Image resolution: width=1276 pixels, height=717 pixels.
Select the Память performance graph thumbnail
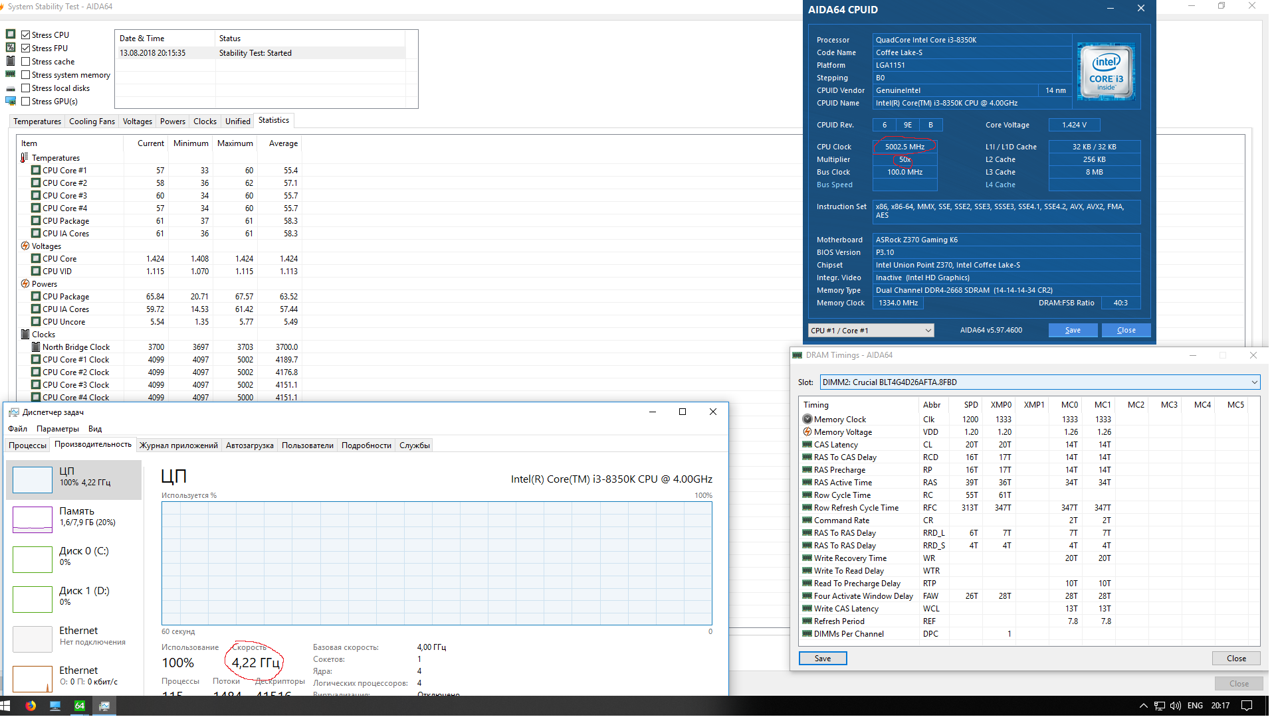[x=33, y=520]
